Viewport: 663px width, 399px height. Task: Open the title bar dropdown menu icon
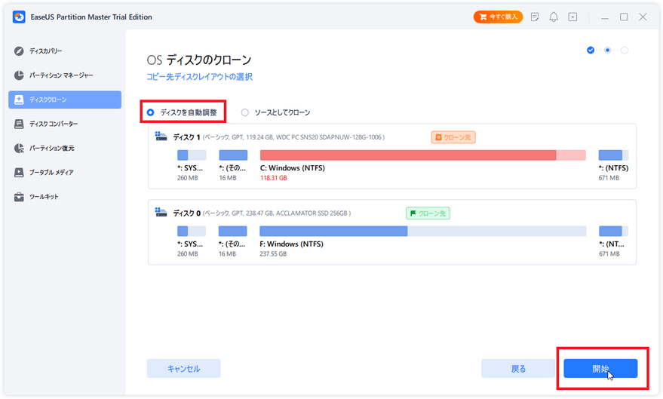pos(572,17)
